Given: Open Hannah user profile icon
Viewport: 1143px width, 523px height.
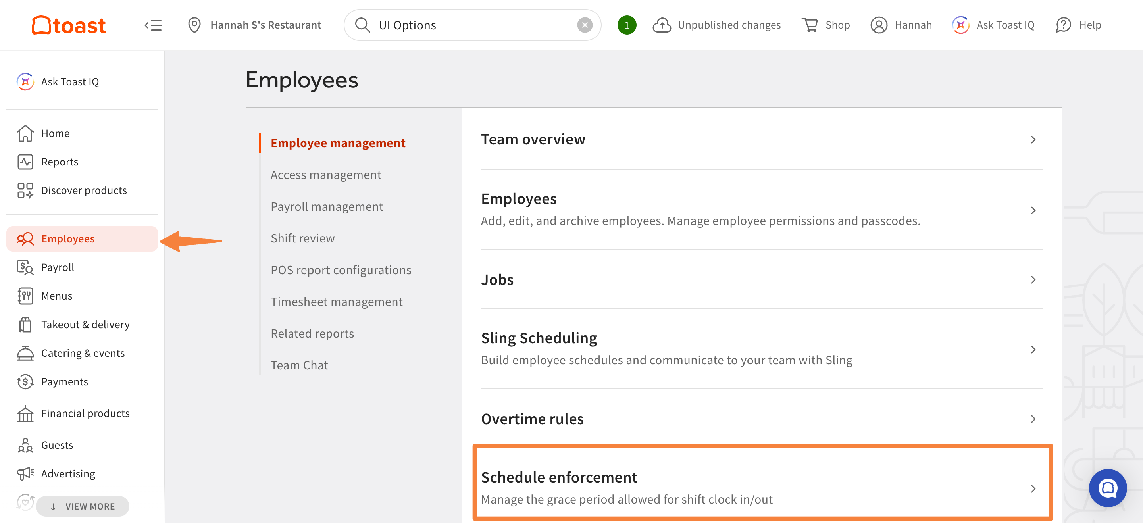Looking at the screenshot, I should pyautogui.click(x=879, y=25).
